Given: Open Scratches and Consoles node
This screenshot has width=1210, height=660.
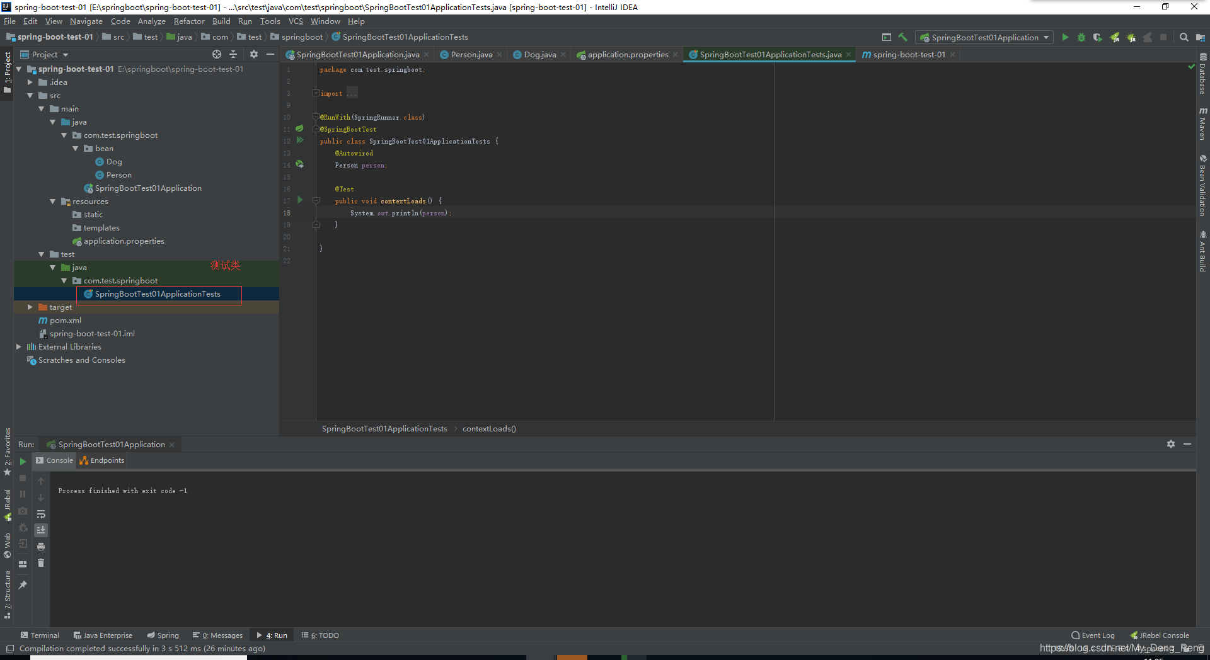Looking at the screenshot, I should click(x=82, y=360).
